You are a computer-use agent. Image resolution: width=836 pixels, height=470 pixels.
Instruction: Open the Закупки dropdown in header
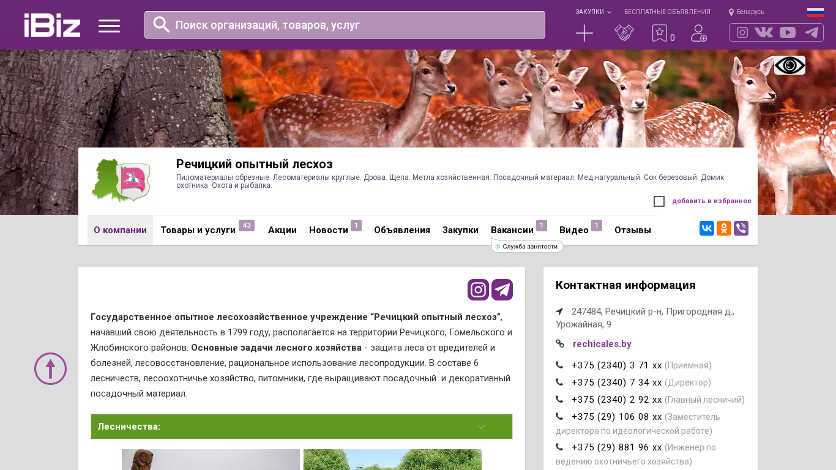point(592,12)
